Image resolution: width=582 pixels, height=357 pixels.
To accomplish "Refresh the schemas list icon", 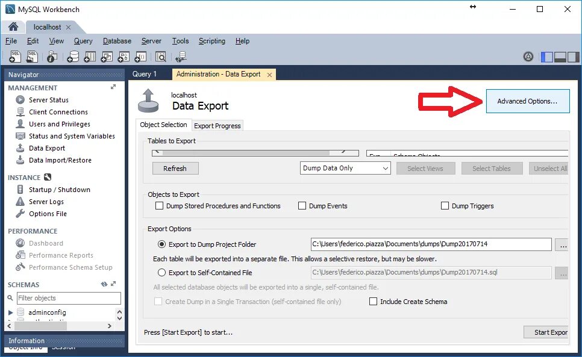I will pos(104,284).
